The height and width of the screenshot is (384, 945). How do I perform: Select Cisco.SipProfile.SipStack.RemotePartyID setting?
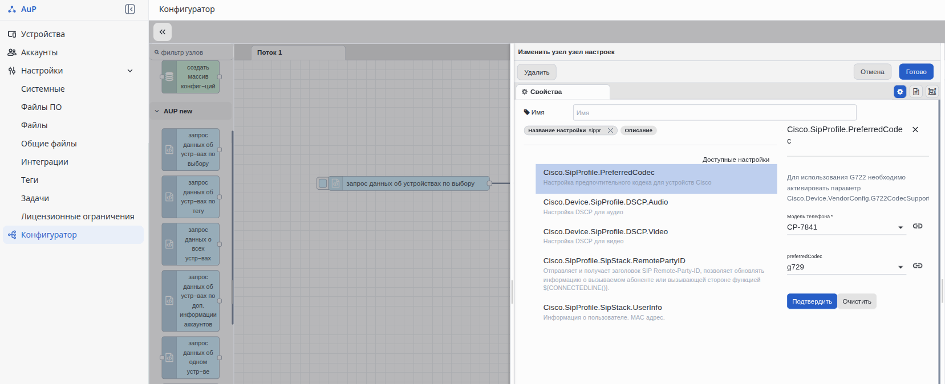click(656, 275)
